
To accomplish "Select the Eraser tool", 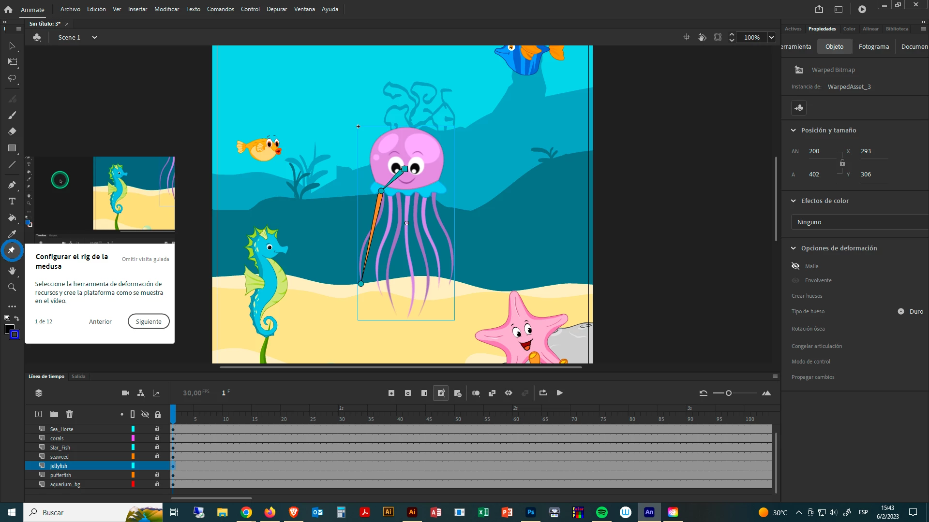I will click(12, 131).
